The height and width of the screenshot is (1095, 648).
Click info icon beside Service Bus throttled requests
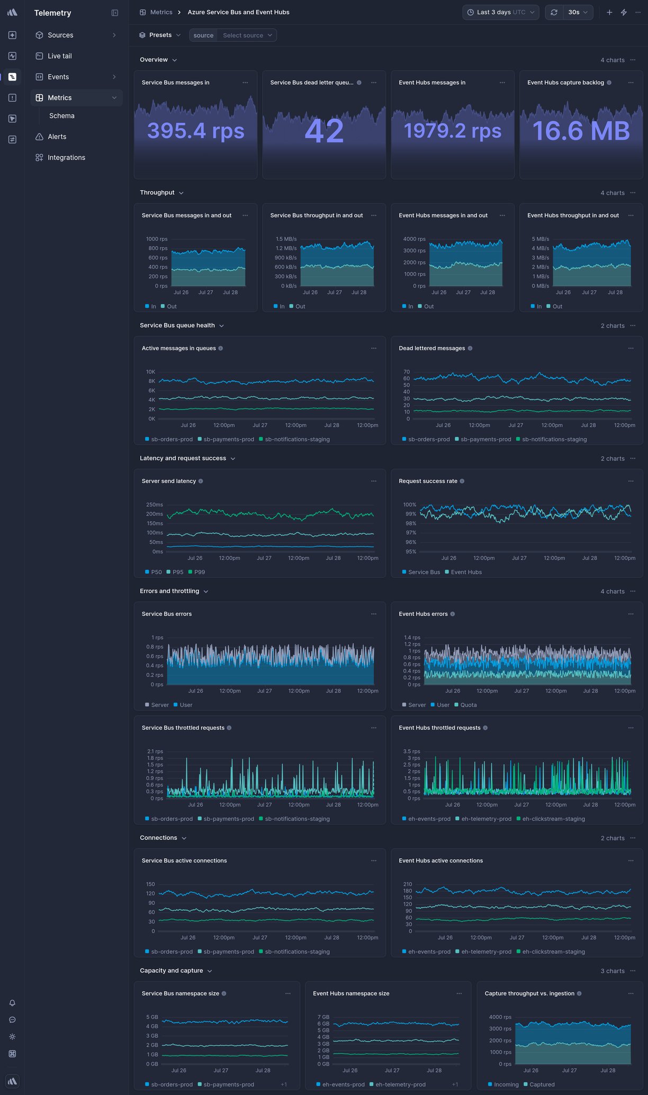229,728
